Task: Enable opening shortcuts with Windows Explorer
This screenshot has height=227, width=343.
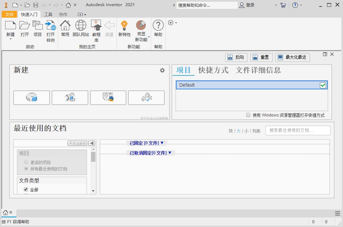Action: pyautogui.click(x=248, y=115)
